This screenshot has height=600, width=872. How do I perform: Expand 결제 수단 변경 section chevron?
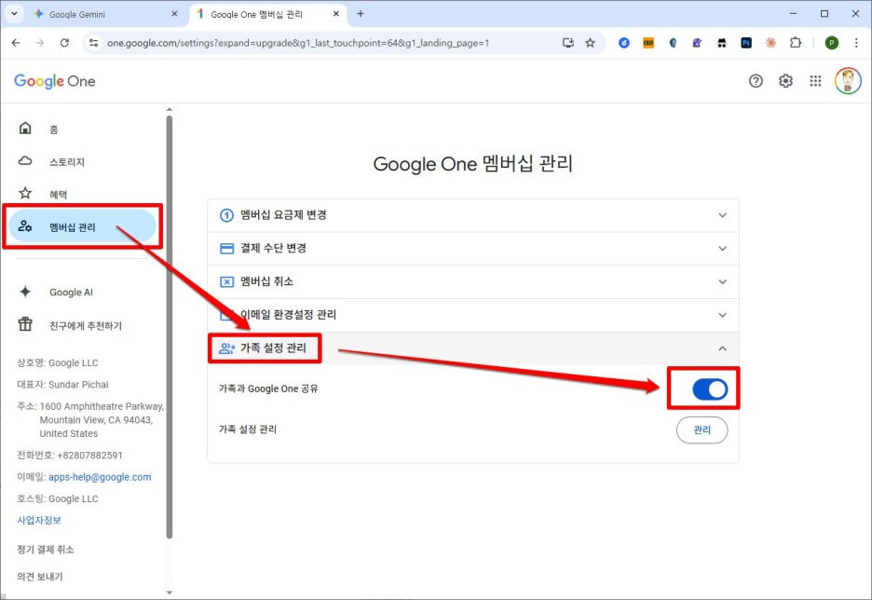(722, 249)
